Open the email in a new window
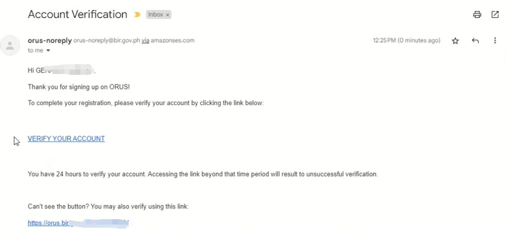This screenshot has height=229, width=506. (495, 15)
